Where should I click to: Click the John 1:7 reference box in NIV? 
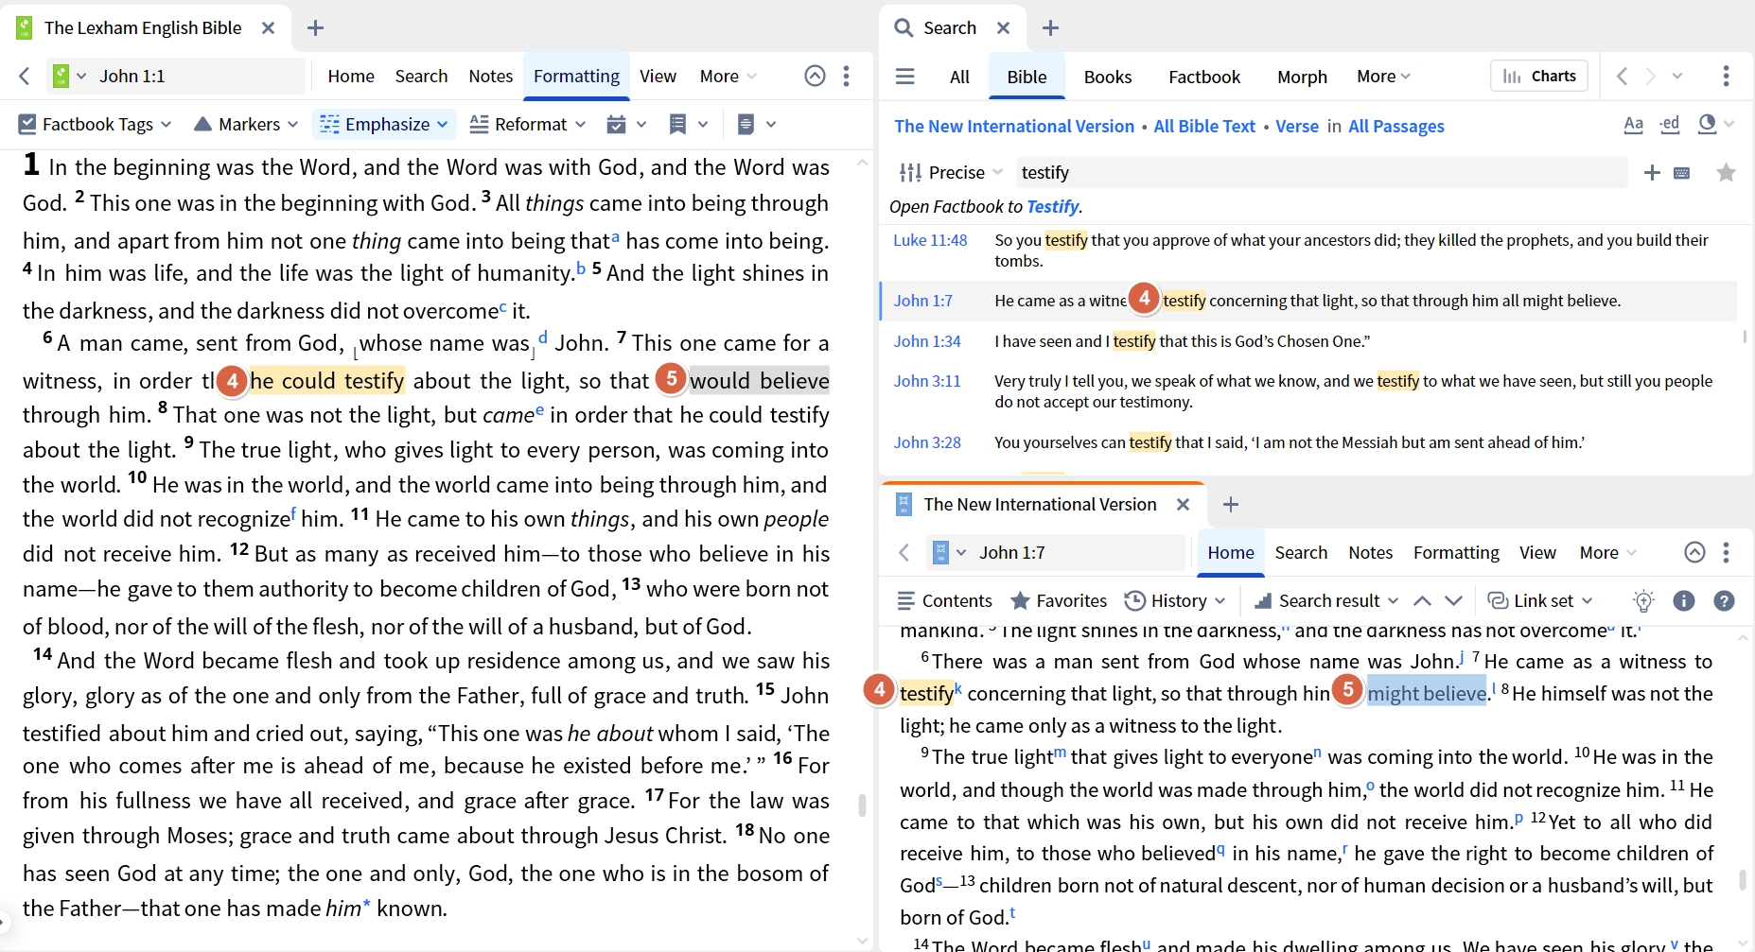point(1079,552)
